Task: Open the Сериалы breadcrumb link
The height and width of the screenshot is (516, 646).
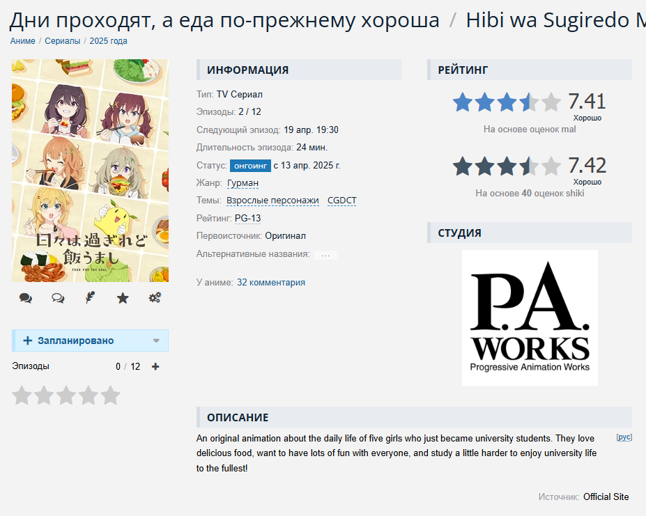Action: click(x=62, y=41)
